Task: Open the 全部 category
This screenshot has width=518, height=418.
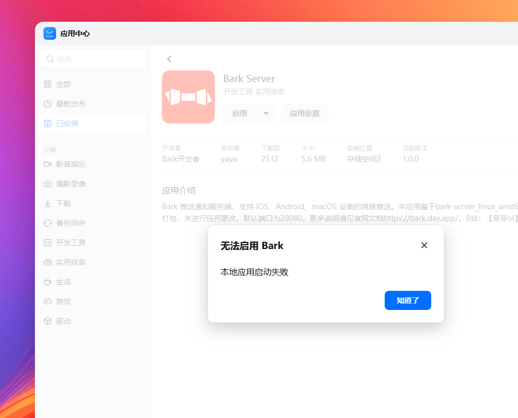Action: pyautogui.click(x=93, y=84)
